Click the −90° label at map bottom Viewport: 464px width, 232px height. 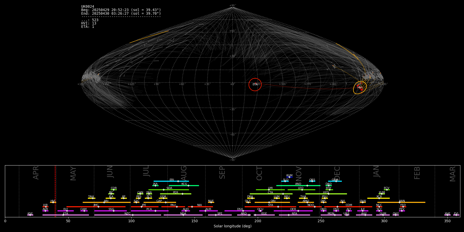[x=233, y=160]
